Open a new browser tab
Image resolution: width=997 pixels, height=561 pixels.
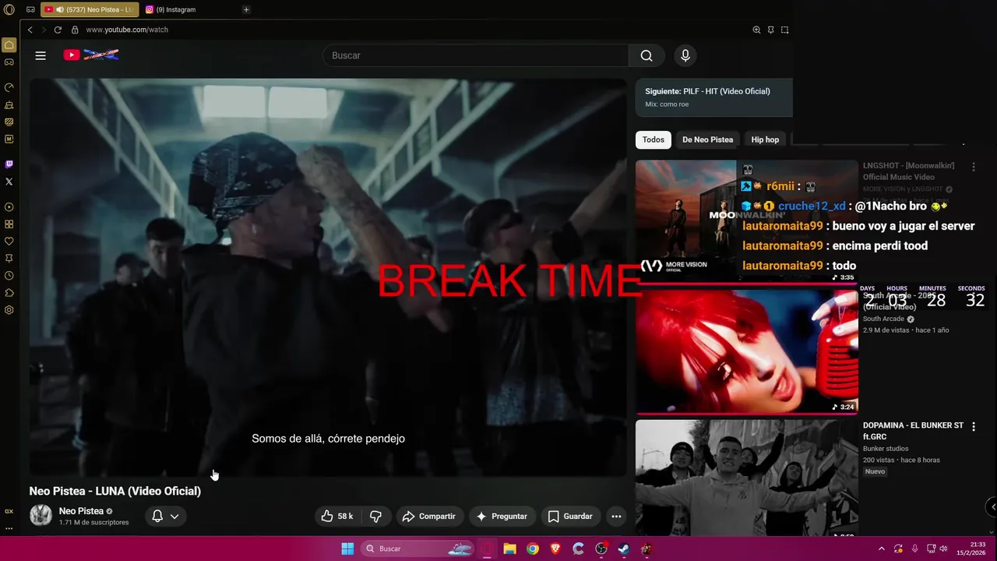click(246, 9)
